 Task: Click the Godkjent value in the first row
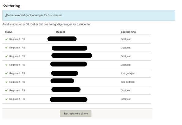click(126, 39)
